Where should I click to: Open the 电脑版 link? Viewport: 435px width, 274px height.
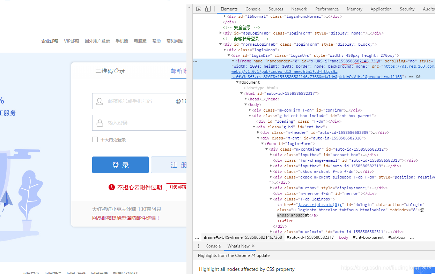click(140, 41)
